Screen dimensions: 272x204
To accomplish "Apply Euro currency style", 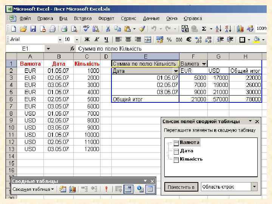I will click(189, 40).
